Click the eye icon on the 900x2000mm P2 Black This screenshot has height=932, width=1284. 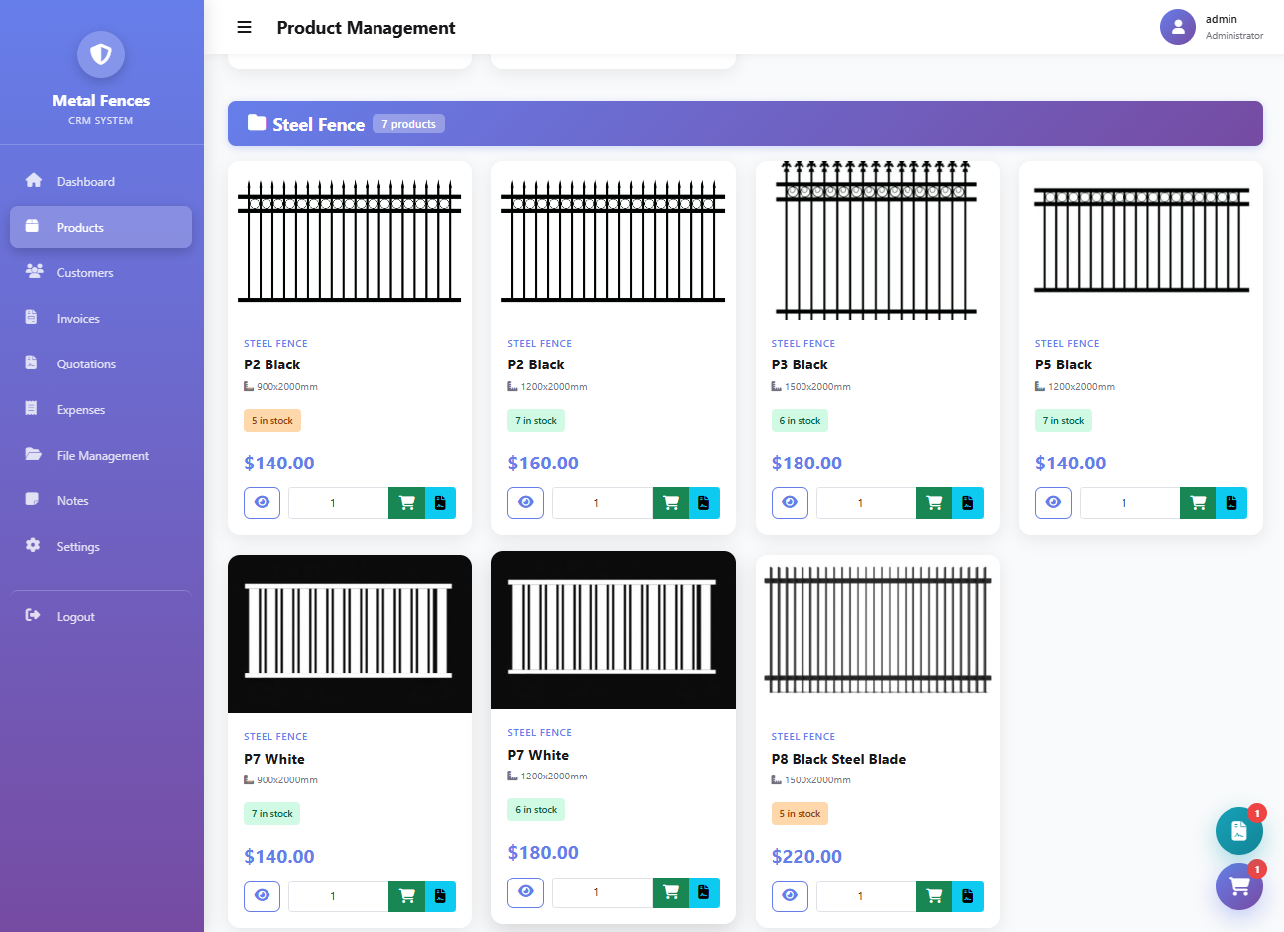tap(262, 503)
